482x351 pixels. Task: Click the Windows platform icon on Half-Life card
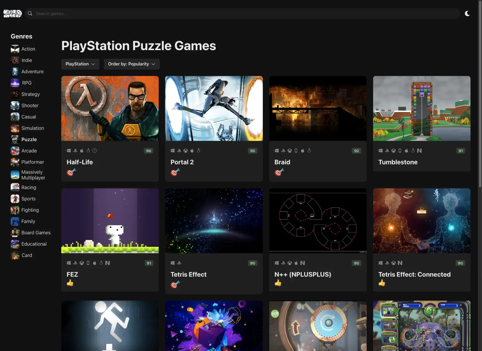pyautogui.click(x=69, y=151)
